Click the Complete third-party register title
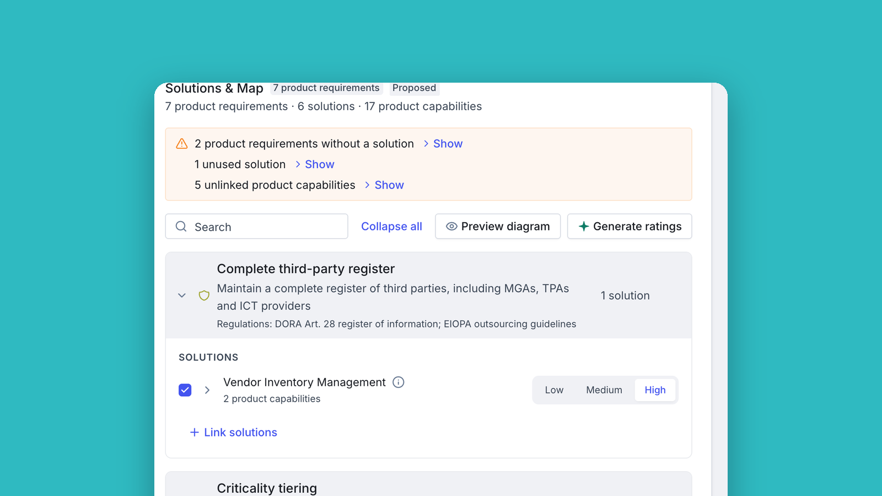The width and height of the screenshot is (882, 496). click(306, 269)
